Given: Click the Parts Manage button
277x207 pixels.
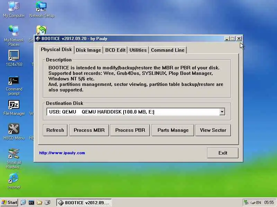Looking at the screenshot, I should pyautogui.click(x=173, y=130).
